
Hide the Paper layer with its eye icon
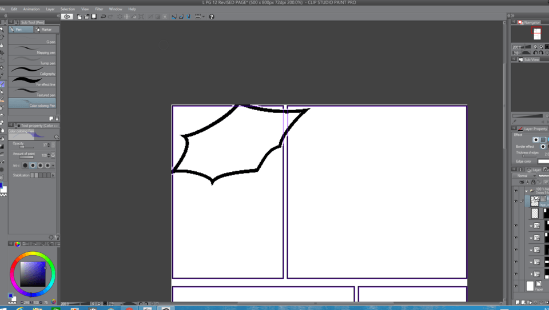click(516, 285)
